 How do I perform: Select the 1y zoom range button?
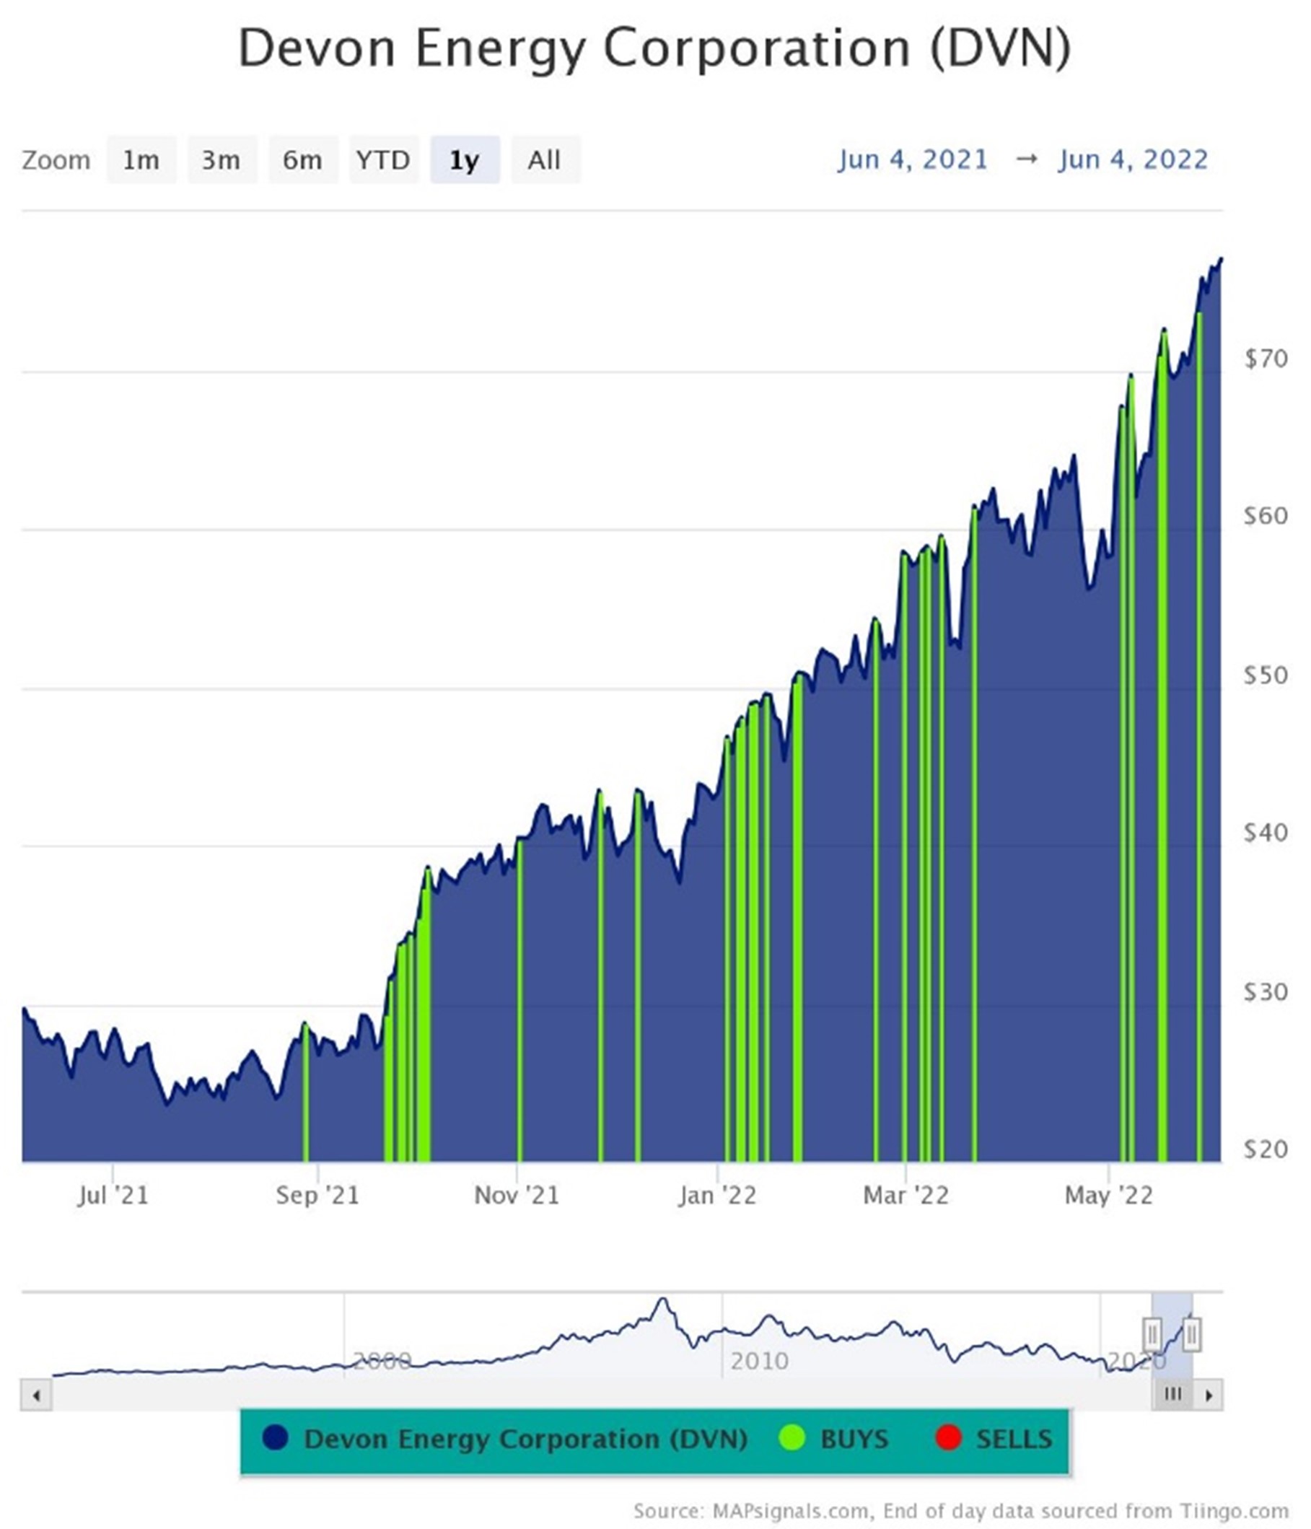point(465,159)
